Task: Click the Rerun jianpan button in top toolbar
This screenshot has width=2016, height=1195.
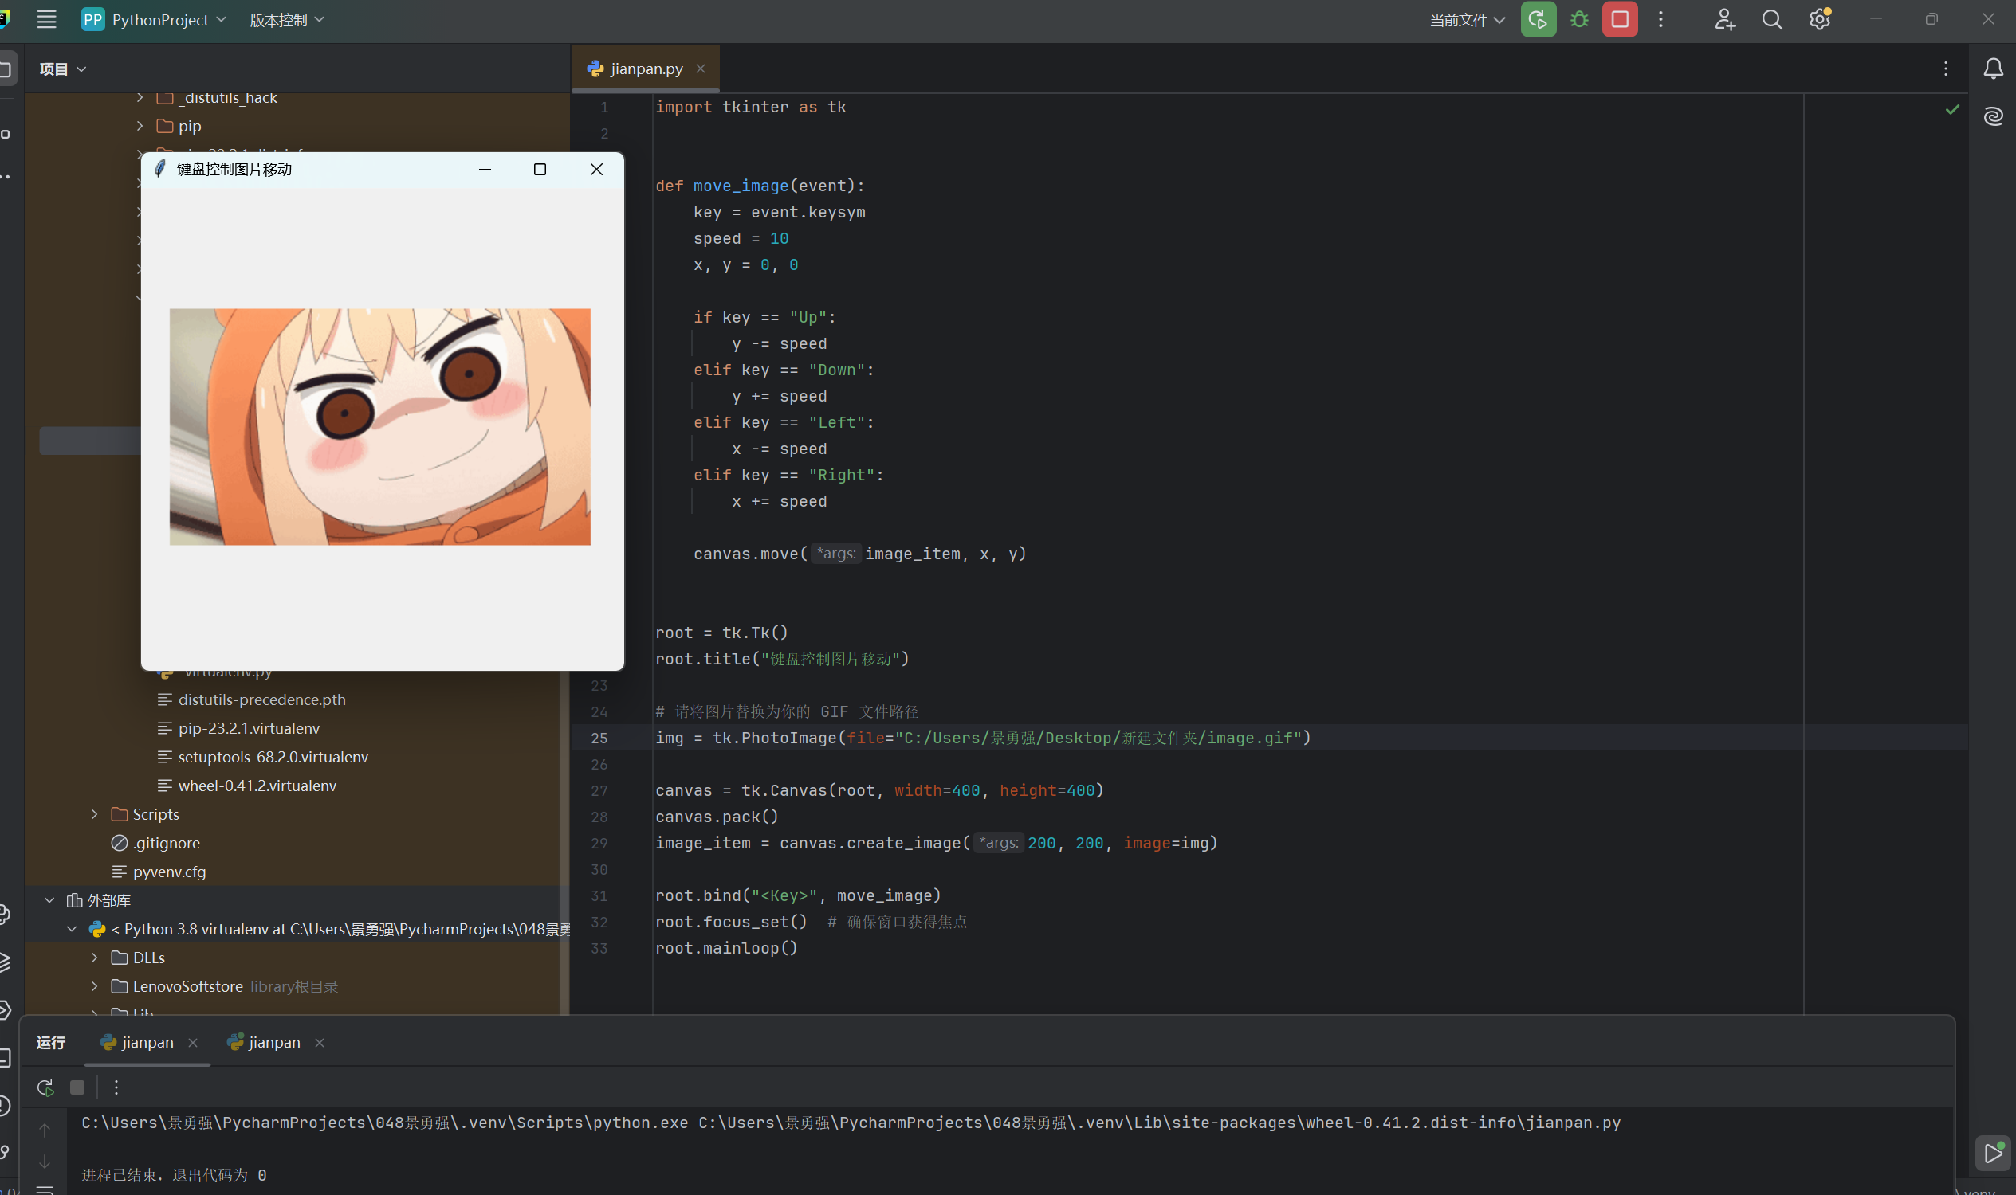Action: 1538,19
